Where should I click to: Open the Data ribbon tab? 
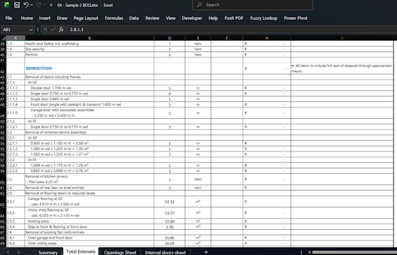tap(134, 18)
